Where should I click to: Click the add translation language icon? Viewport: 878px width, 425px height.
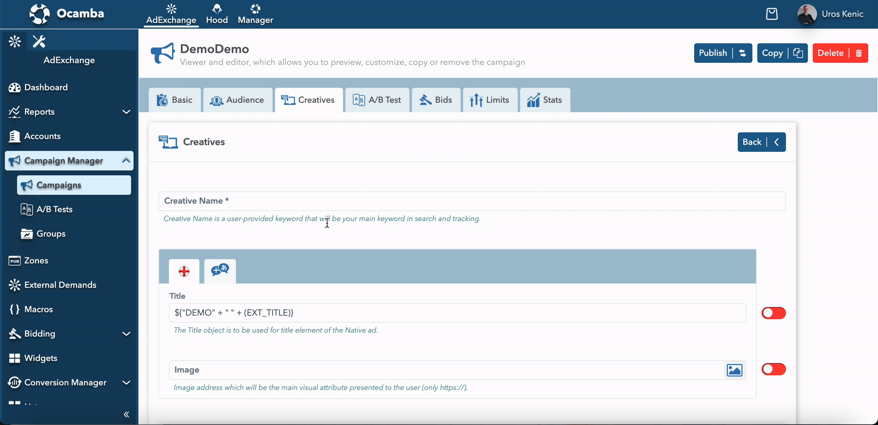point(220,271)
